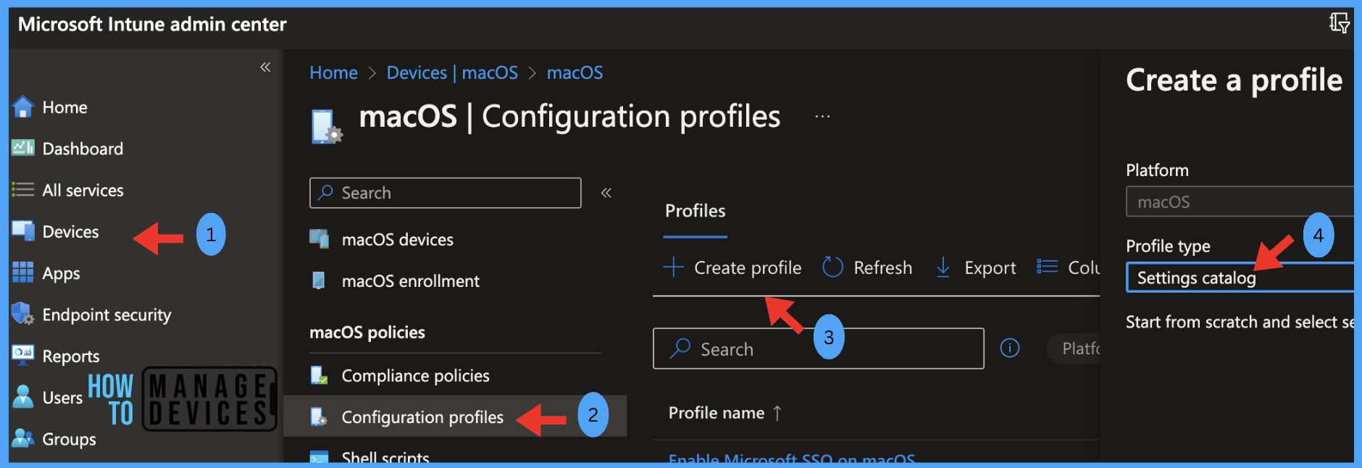Select macOS enrollment menu item
Screen dimensions: 1362x468
pyautogui.click(x=411, y=281)
